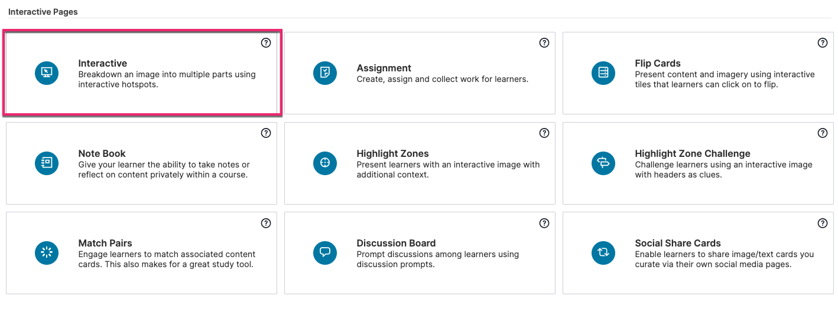Open help for the Interactive card
This screenshot has height=309, width=838.
pos(266,43)
